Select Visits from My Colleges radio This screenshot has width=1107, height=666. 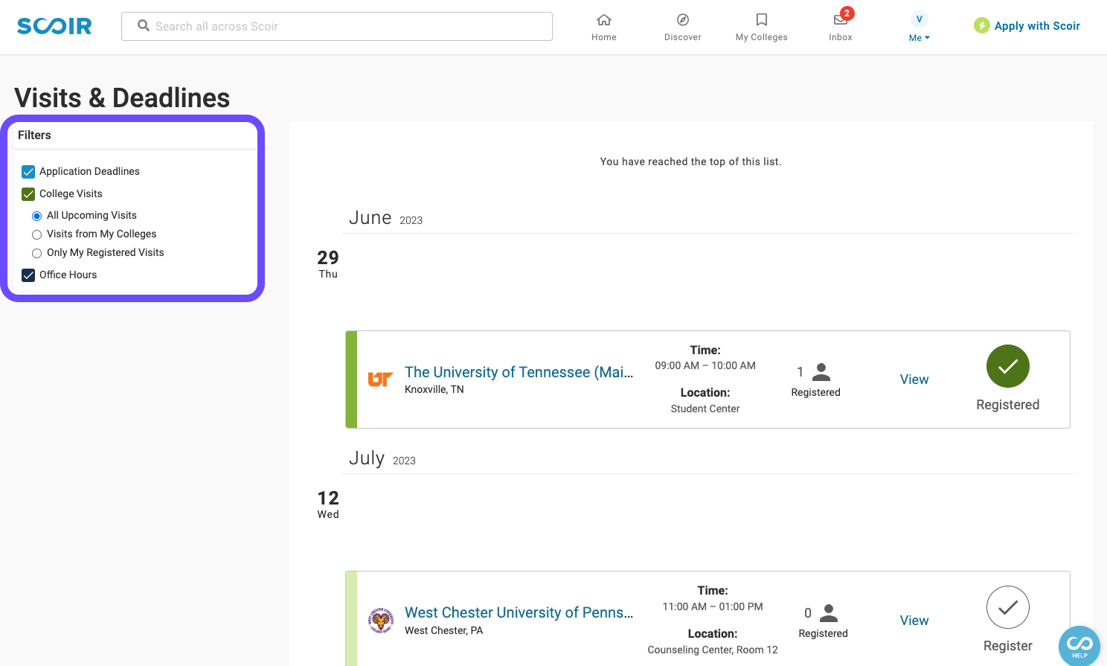coord(36,234)
